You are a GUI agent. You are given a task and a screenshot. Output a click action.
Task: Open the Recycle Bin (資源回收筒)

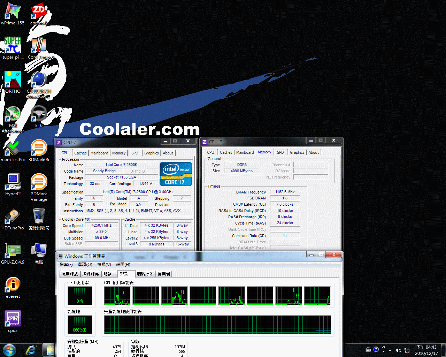coord(39,219)
